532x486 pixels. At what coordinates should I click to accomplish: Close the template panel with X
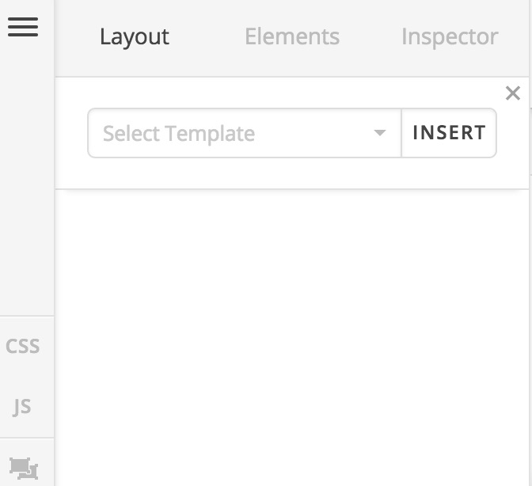coord(513,93)
